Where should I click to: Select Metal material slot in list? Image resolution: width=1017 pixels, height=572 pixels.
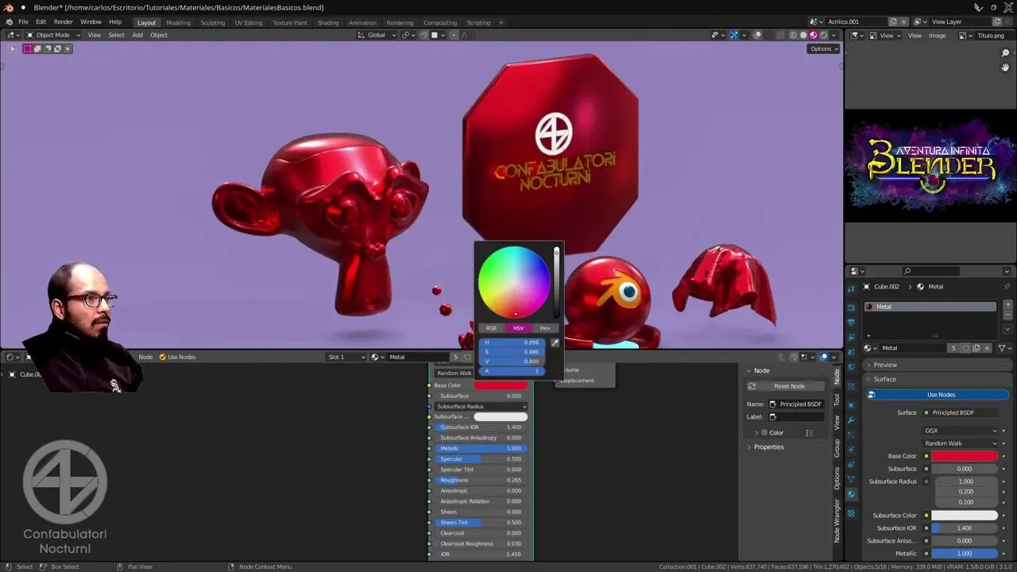930,307
